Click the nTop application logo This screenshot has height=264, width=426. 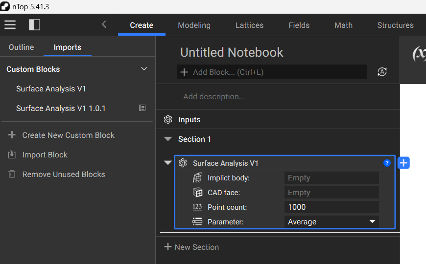5,6
